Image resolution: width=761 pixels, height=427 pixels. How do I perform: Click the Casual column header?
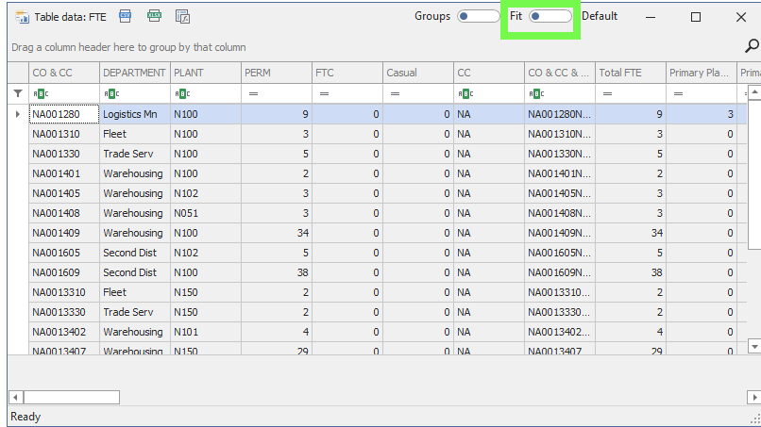coord(417,73)
